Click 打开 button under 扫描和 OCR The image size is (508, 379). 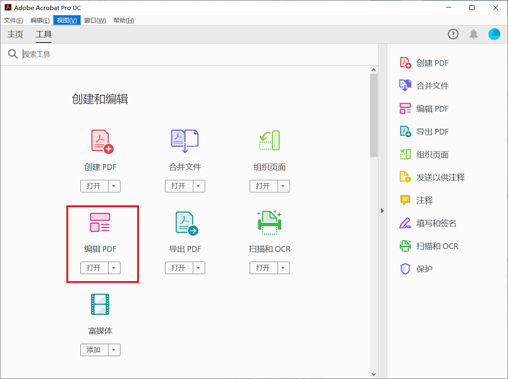pos(263,268)
